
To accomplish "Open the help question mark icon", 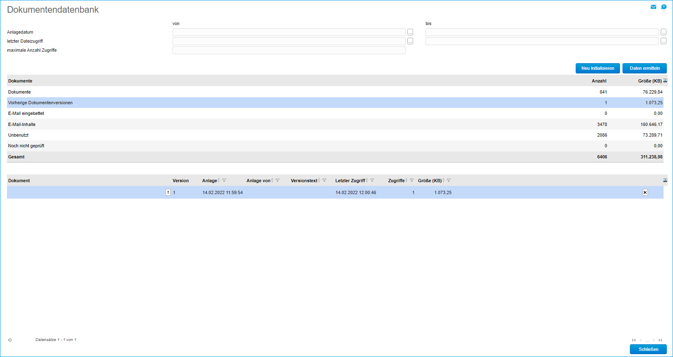I will (664, 7).
